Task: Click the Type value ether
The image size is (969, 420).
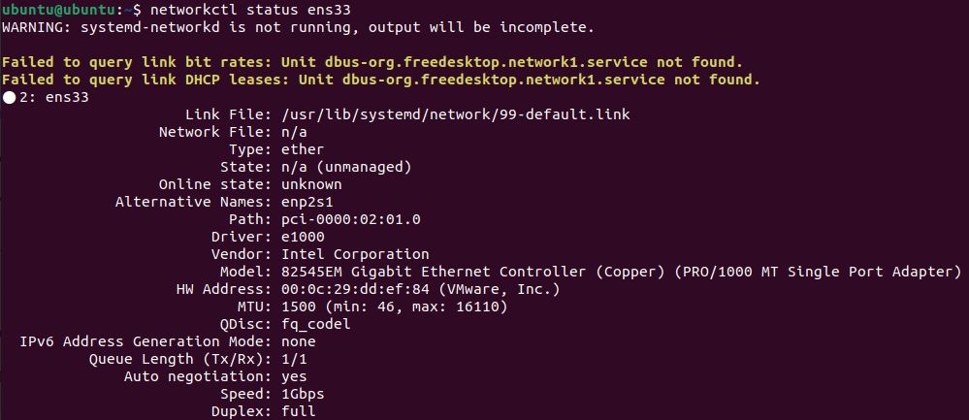Action: (x=303, y=149)
